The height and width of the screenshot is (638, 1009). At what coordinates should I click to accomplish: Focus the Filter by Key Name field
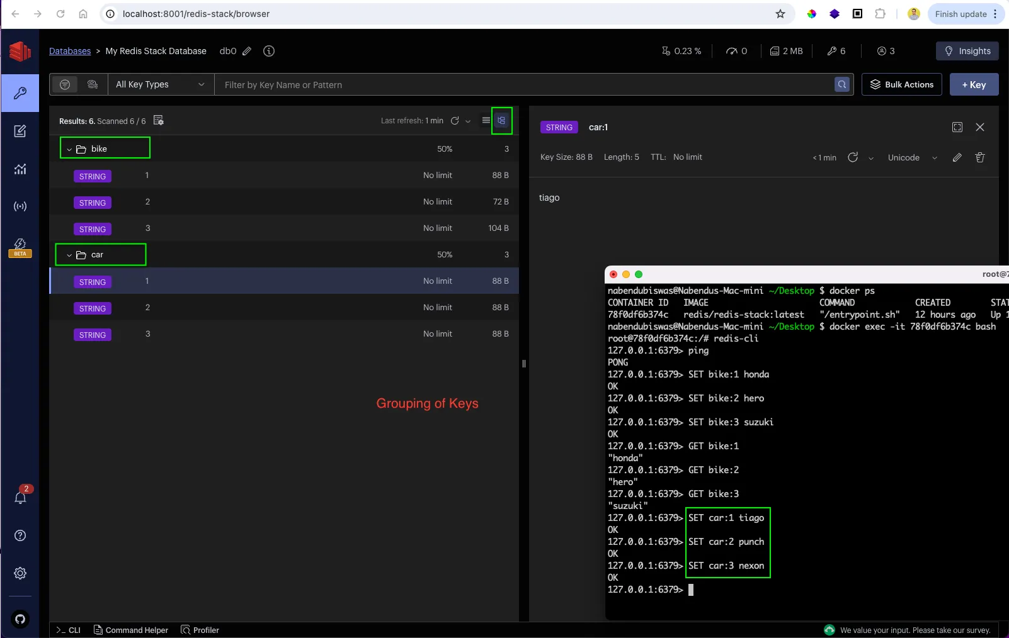[x=526, y=84]
